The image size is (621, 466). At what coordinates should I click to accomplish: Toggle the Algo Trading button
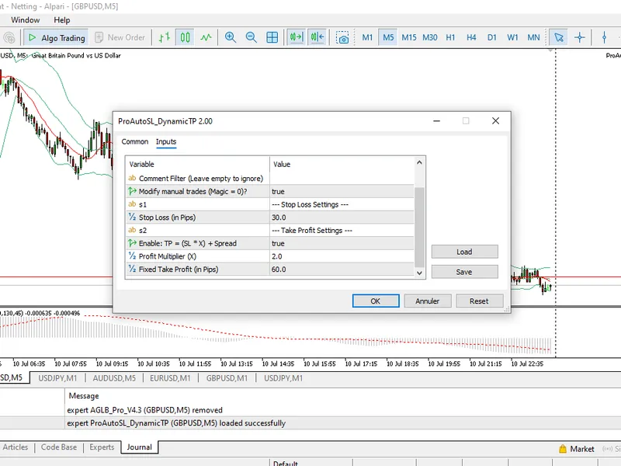pos(56,37)
